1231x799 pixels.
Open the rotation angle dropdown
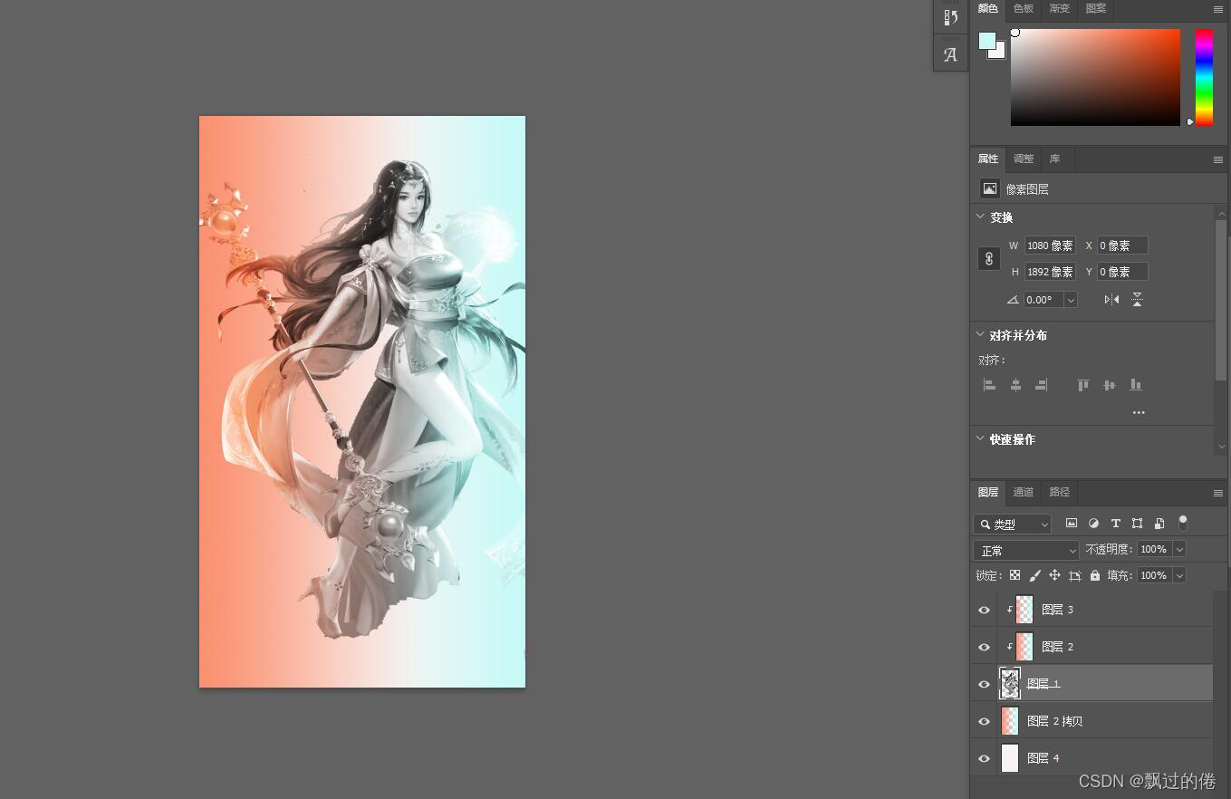tap(1071, 300)
